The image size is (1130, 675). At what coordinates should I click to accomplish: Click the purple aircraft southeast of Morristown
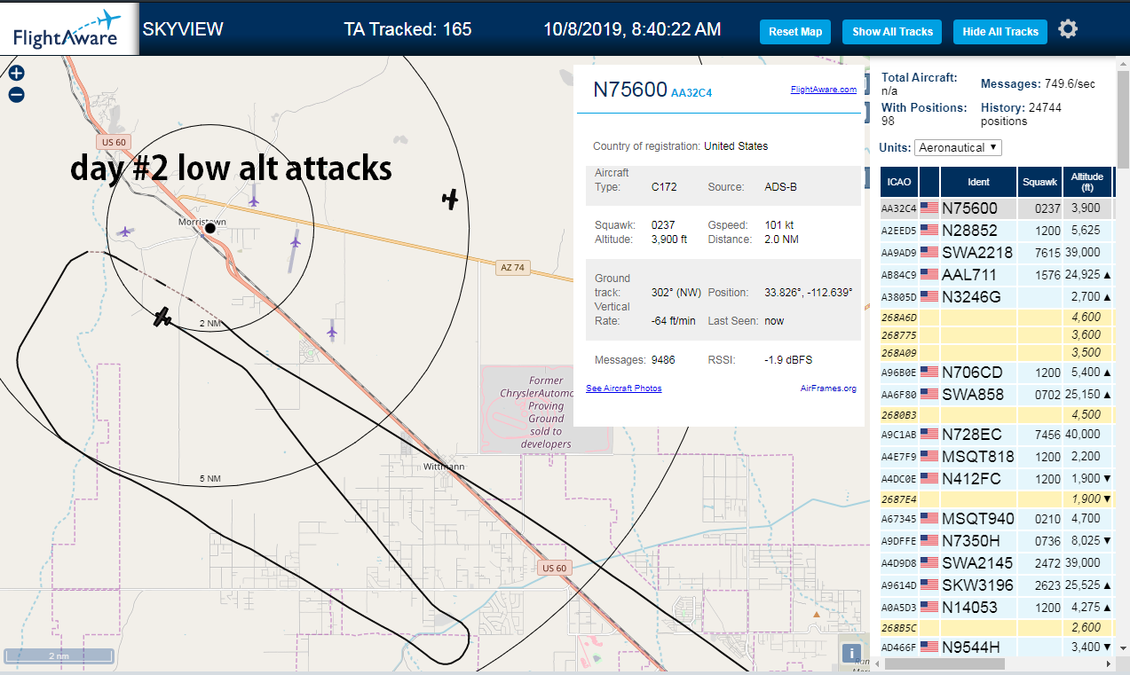click(x=296, y=240)
